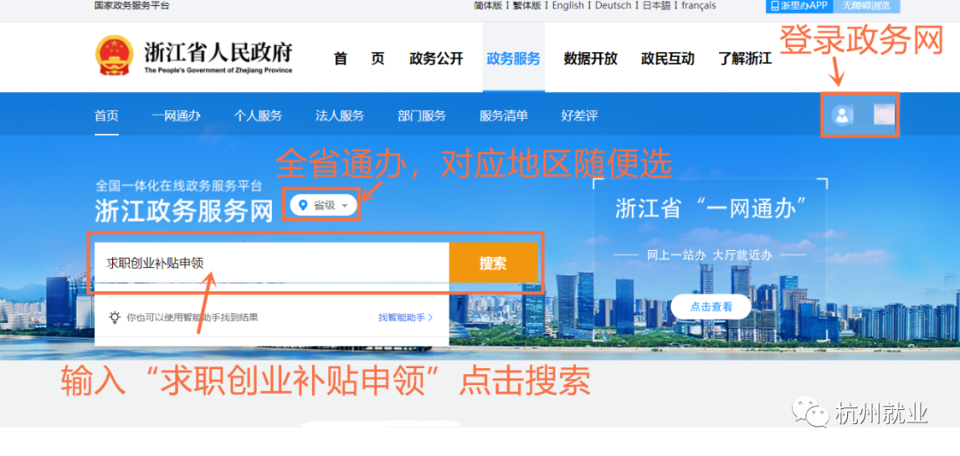Switch to the 政务公开 navigation tab
The width and height of the screenshot is (960, 456).
[436, 59]
